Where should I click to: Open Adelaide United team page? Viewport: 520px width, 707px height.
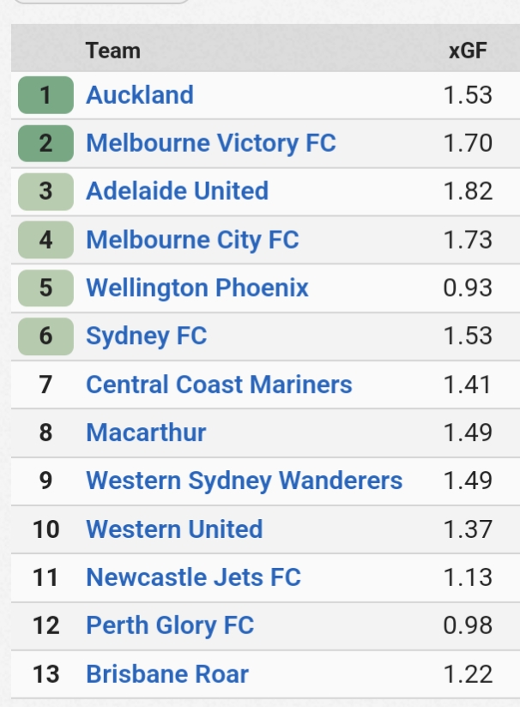click(x=177, y=190)
